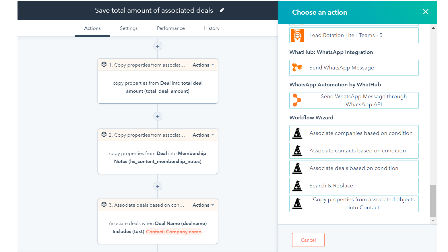Click the WhatHub Send WhatsApp Message icon
This screenshot has width=448, height=252.
[x=297, y=67]
